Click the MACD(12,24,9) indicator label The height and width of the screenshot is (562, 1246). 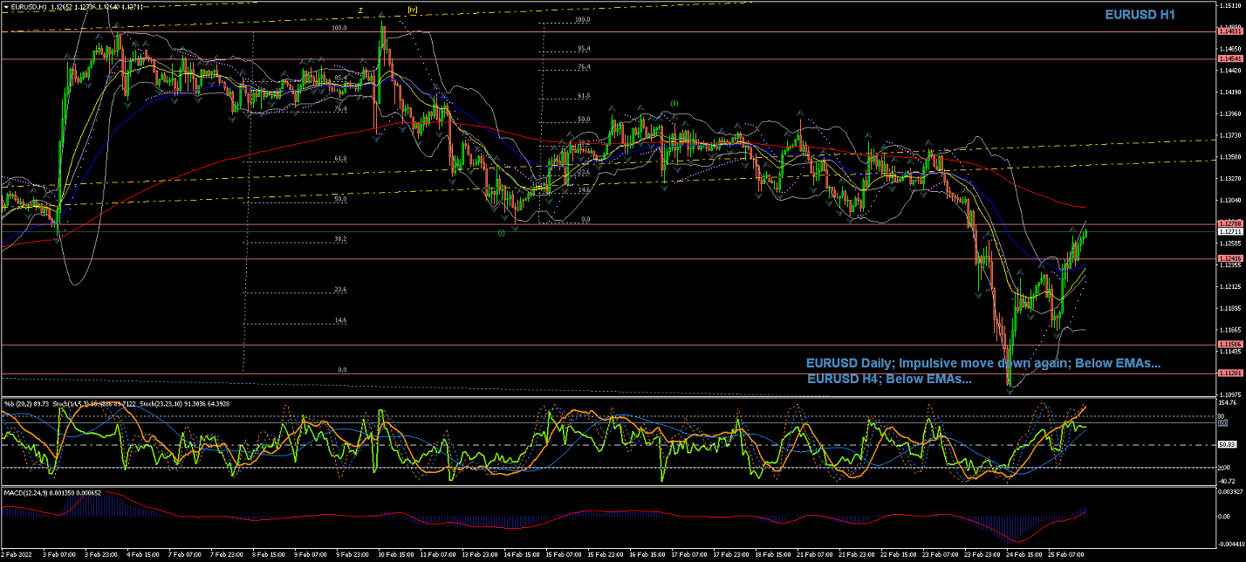28,493
